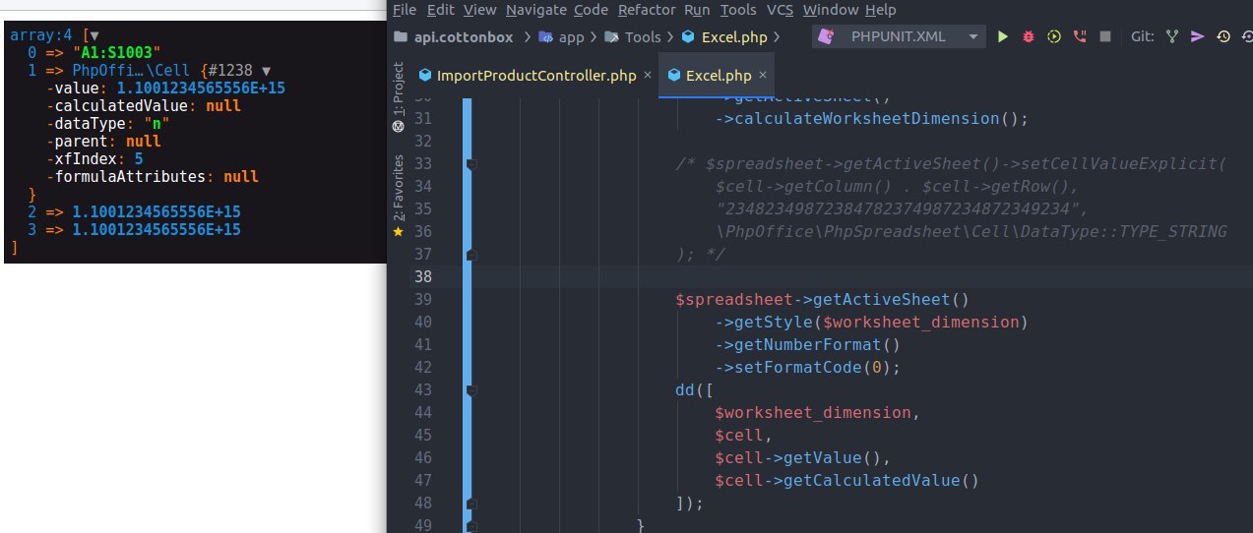Open the Code menu

pyautogui.click(x=591, y=10)
